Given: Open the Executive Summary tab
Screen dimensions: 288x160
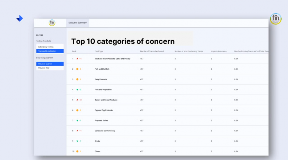Looking at the screenshot, I should [x=78, y=23].
